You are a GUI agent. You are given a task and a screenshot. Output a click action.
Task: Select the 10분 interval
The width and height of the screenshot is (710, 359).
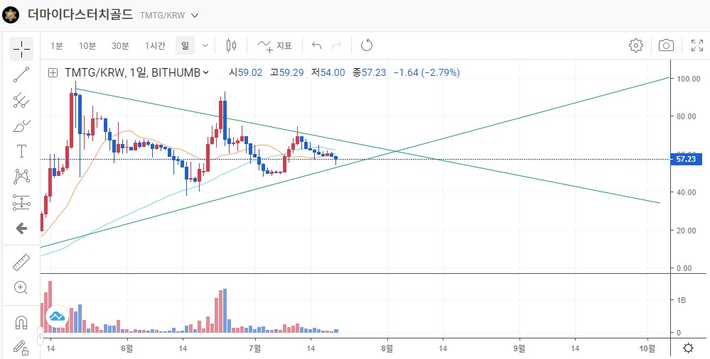(x=87, y=45)
